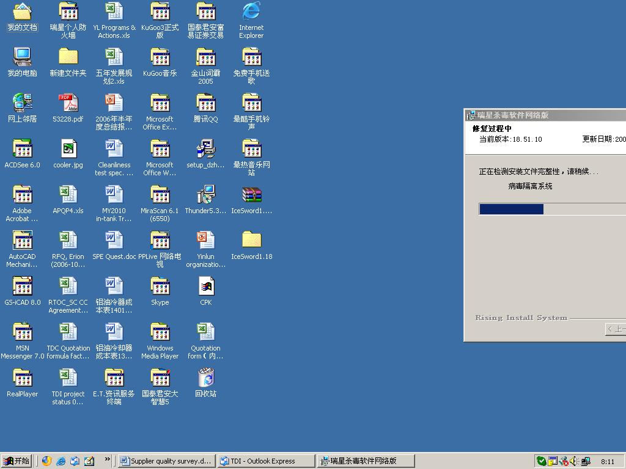
Task: Open the APQP4.xls spreadsheet icon
Action: click(x=68, y=200)
